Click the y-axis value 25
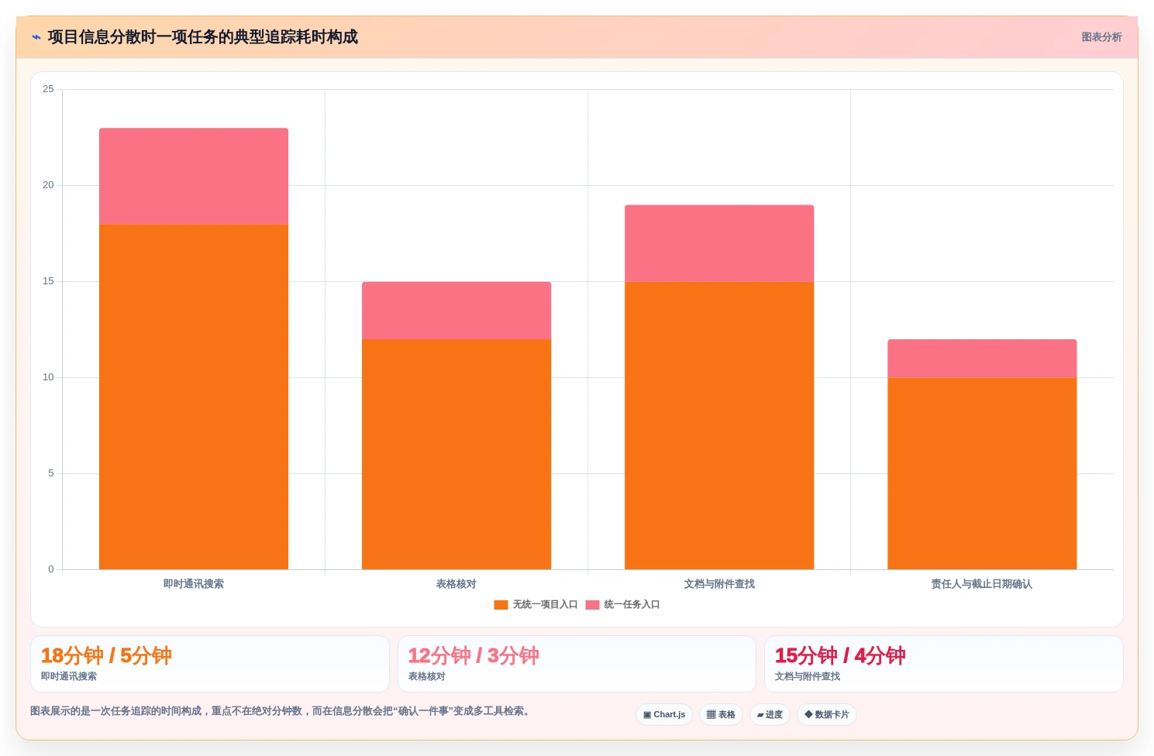 pyautogui.click(x=49, y=89)
